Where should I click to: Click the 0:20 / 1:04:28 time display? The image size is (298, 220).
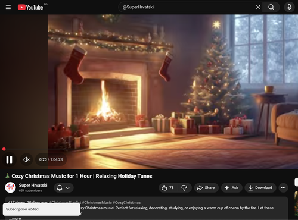(51, 159)
